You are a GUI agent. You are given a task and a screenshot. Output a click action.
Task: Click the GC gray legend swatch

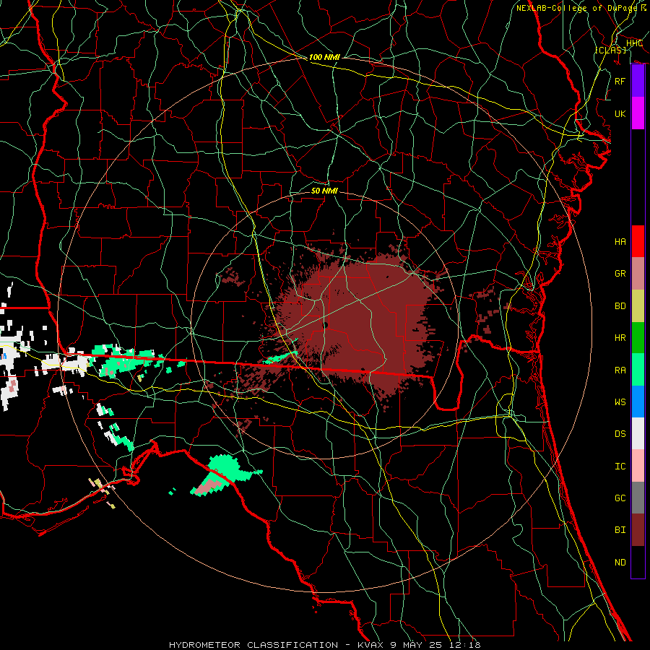tap(638, 498)
